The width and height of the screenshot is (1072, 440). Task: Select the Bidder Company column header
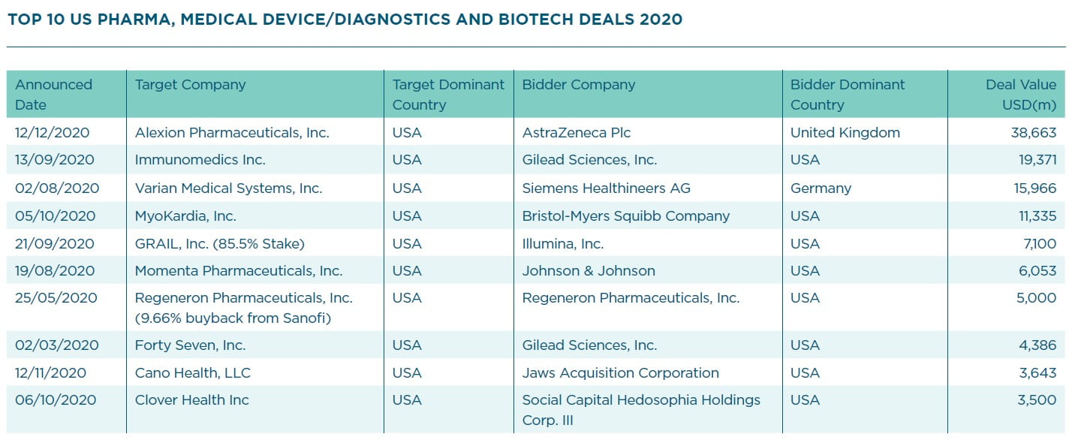click(578, 85)
